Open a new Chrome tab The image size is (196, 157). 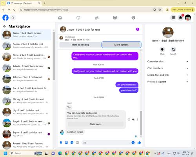point(45,3)
